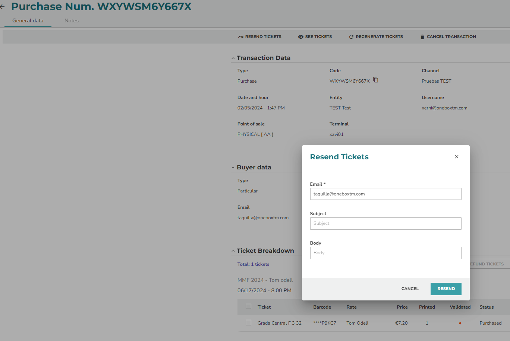Switch to the Notes tab
Screen dimensions: 510x341
point(71,20)
